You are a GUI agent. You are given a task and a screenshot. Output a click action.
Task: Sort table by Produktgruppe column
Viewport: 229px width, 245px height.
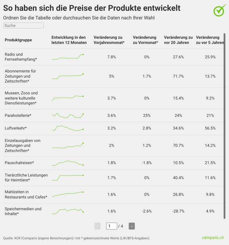(18, 40)
